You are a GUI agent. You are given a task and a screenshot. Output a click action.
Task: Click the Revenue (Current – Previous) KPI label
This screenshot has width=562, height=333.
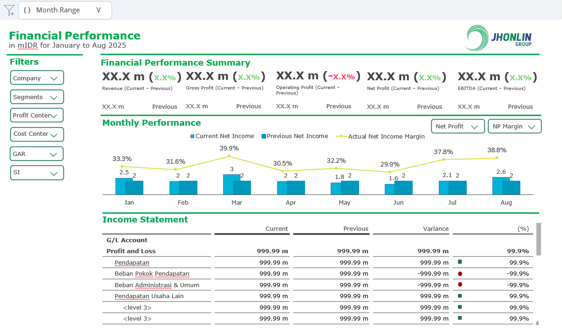137,88
